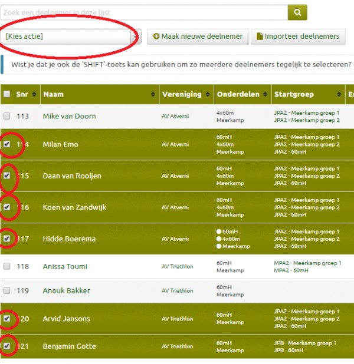Uncheck the box for Benjamin Gotte
This screenshot has width=354, height=364.
pos(7,346)
